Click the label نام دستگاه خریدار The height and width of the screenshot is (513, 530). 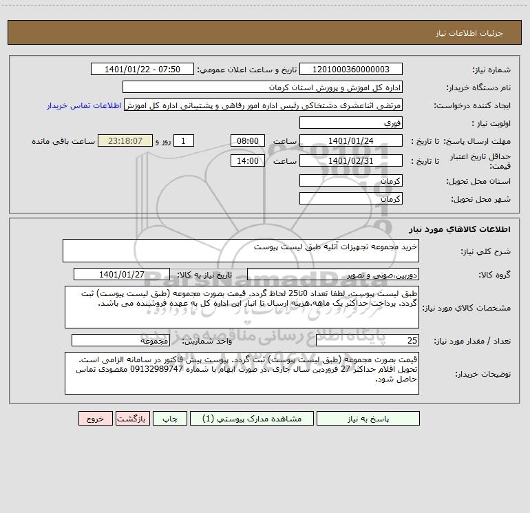coord(478,88)
